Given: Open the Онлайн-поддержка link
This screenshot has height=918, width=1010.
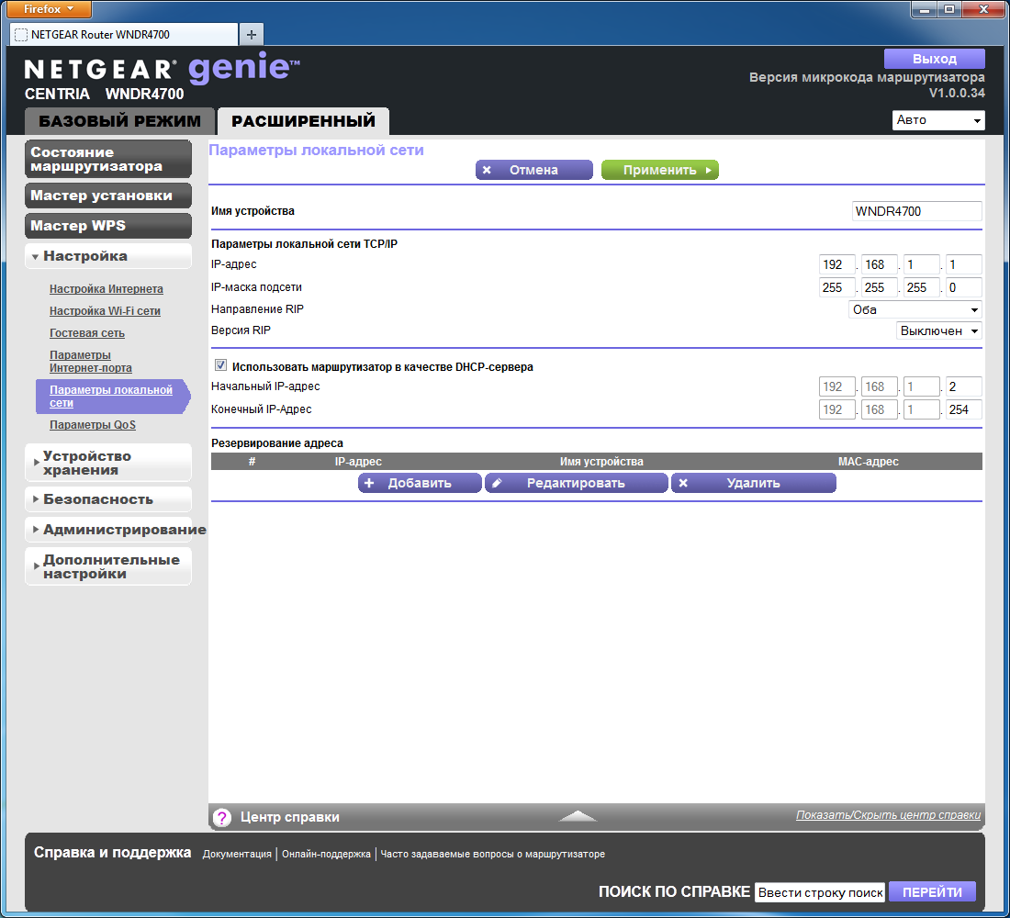Looking at the screenshot, I should pyautogui.click(x=326, y=855).
